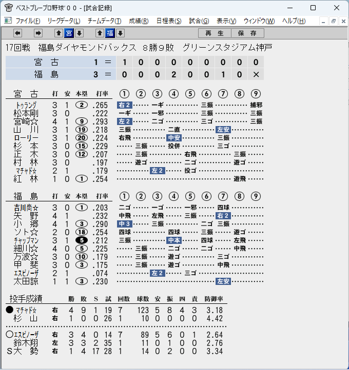Image resolution: width=349 pixels, height=370 pixels.
Task: Open the リーグデータ(L) menu
Action: (x=64, y=21)
